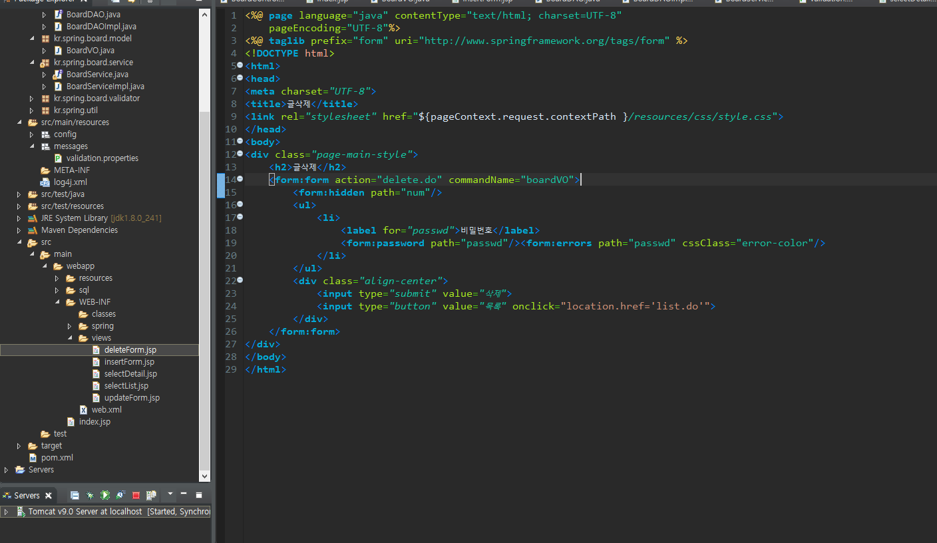Stop the server with red square icon
The width and height of the screenshot is (937, 543).
(136, 495)
